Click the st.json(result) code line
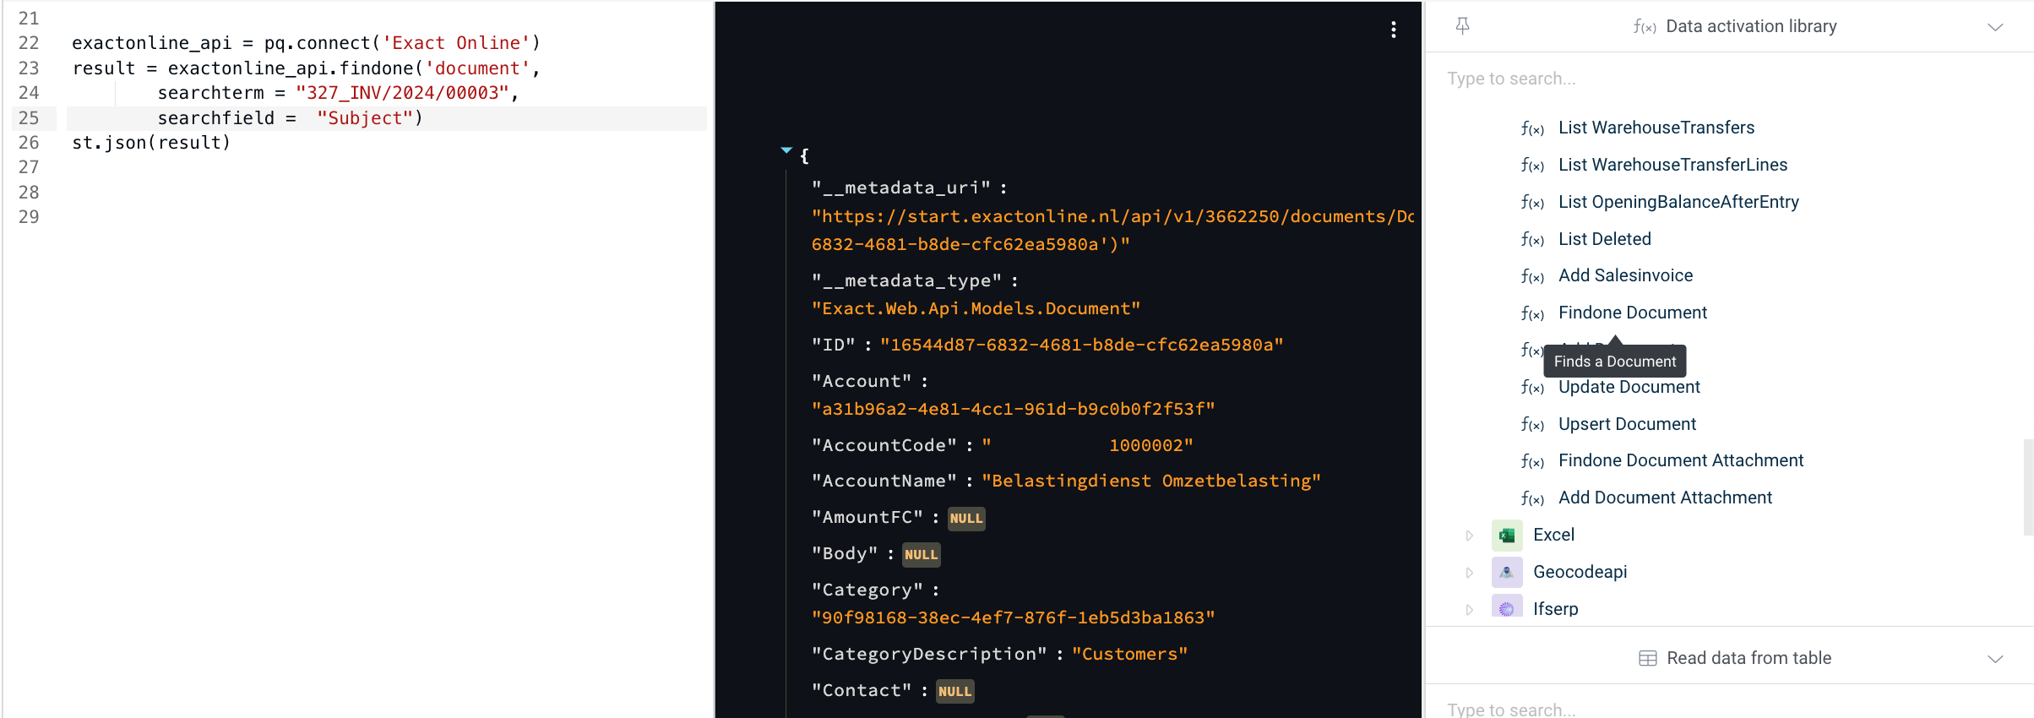The image size is (2034, 718). (151, 143)
